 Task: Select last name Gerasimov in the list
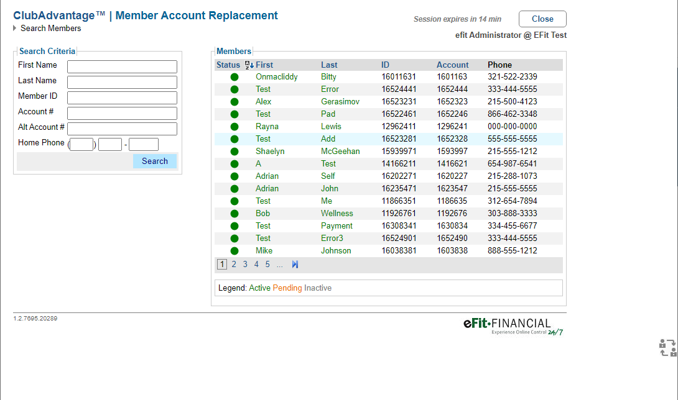(340, 101)
